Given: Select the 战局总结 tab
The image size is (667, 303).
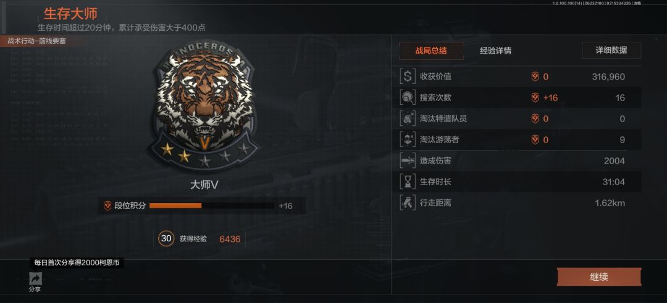Looking at the screenshot, I should (431, 51).
